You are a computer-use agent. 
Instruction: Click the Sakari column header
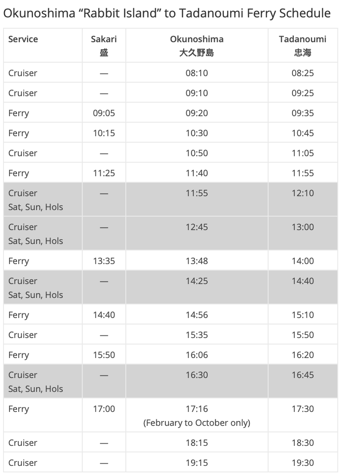coord(104,46)
